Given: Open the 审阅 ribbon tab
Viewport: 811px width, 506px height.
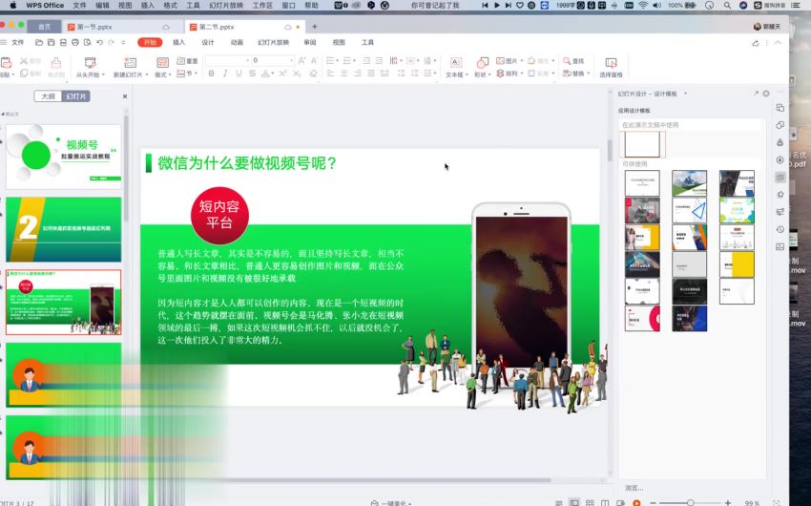Looking at the screenshot, I should tap(310, 42).
